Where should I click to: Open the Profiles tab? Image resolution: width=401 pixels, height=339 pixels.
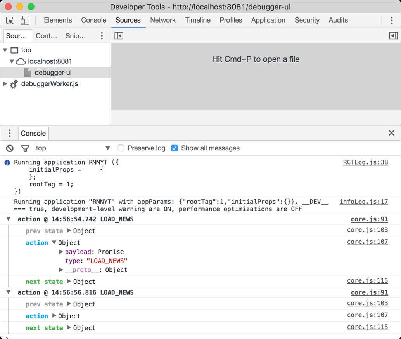click(x=231, y=20)
